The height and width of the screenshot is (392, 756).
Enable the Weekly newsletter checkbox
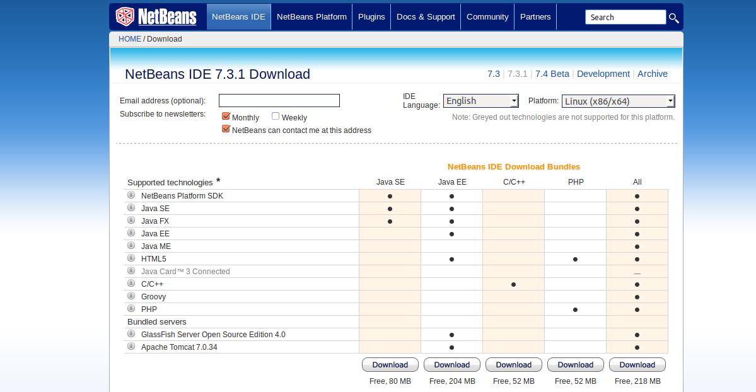[x=276, y=116]
